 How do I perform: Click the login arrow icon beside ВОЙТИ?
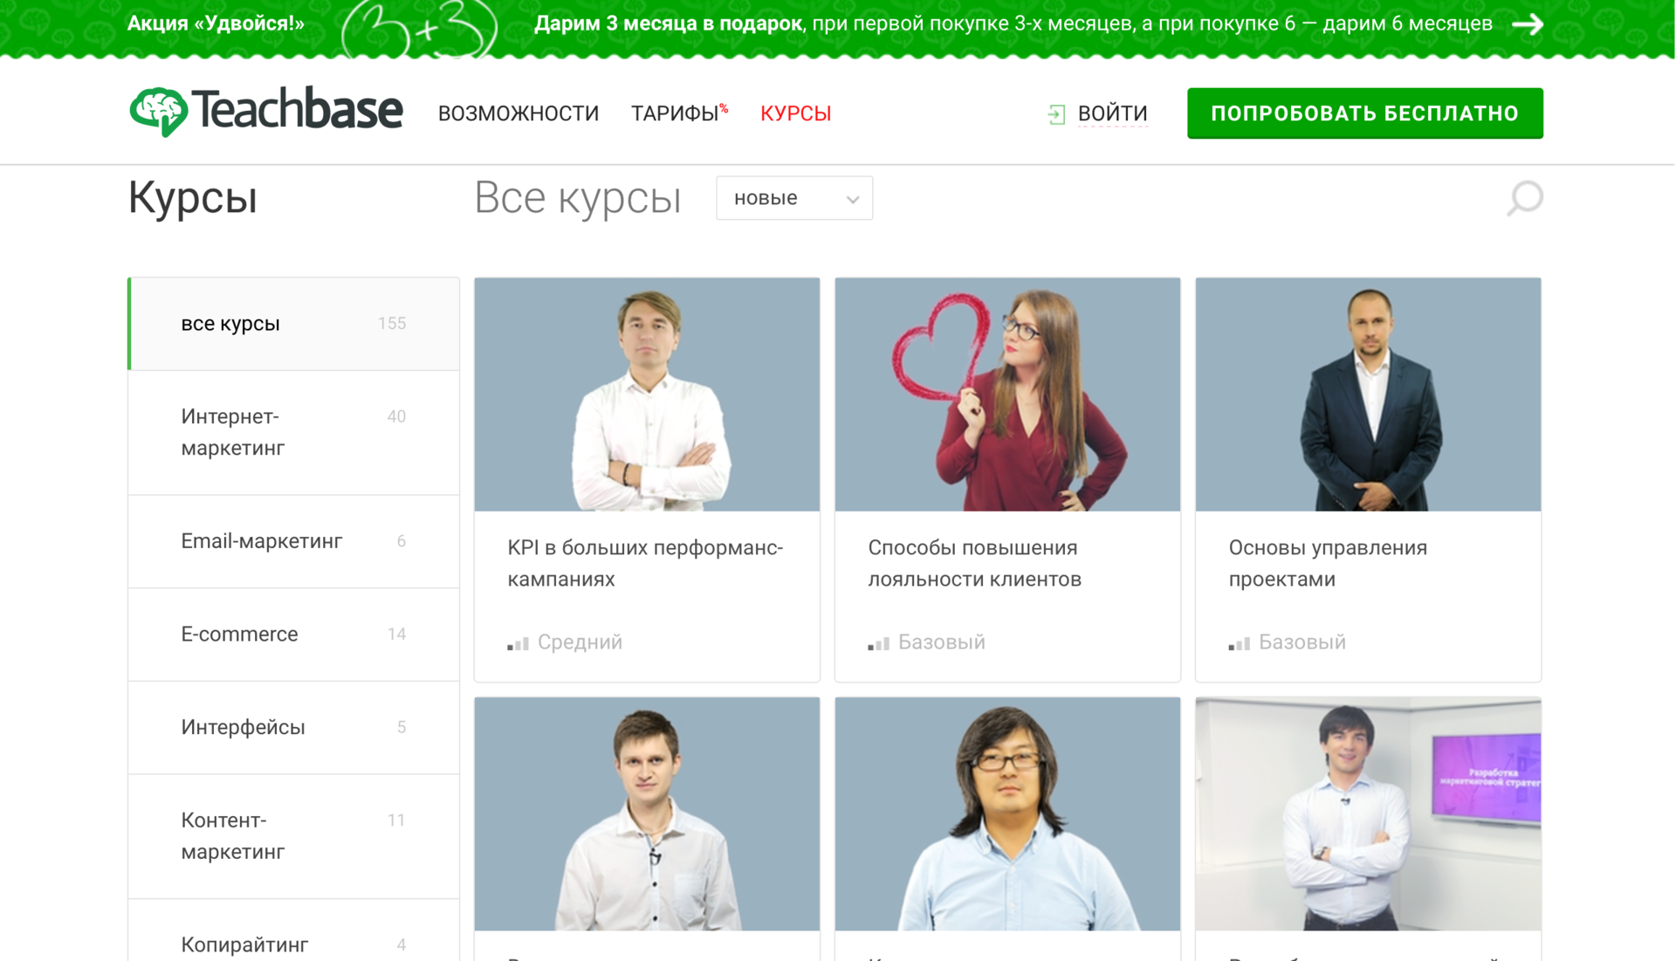click(x=1057, y=113)
